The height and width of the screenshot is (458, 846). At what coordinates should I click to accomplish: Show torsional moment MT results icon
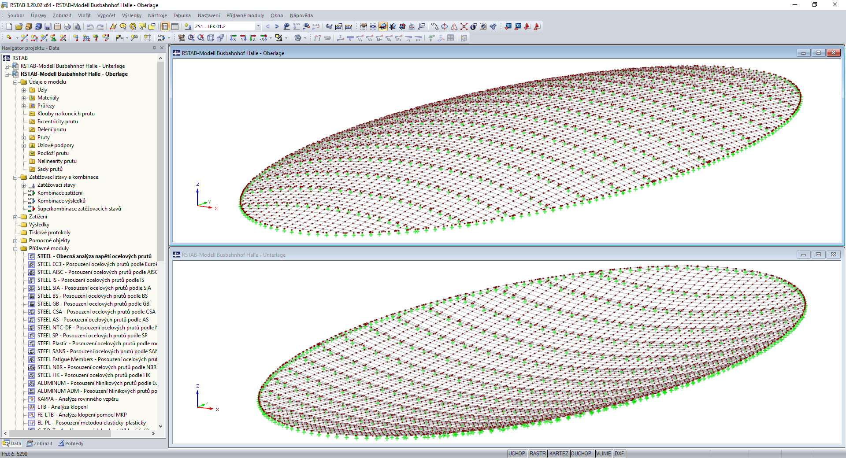click(379, 38)
